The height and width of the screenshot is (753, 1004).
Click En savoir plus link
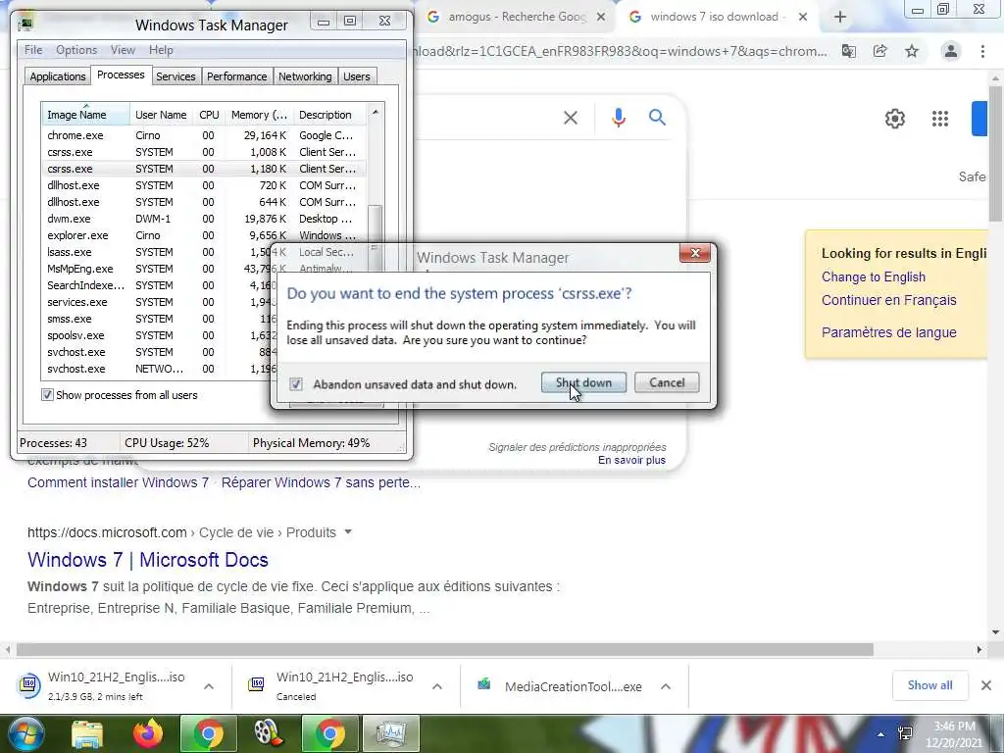point(631,460)
